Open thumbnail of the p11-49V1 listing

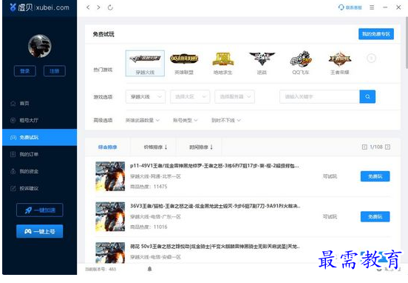[110, 176]
